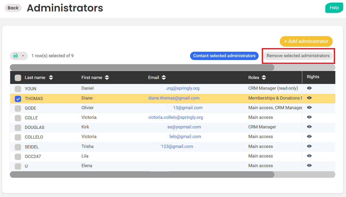The width and height of the screenshot is (346, 197).
Task: Sort by Email column arrows
Action: pyautogui.click(x=163, y=77)
